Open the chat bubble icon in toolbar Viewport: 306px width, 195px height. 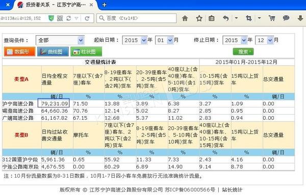click(286, 18)
